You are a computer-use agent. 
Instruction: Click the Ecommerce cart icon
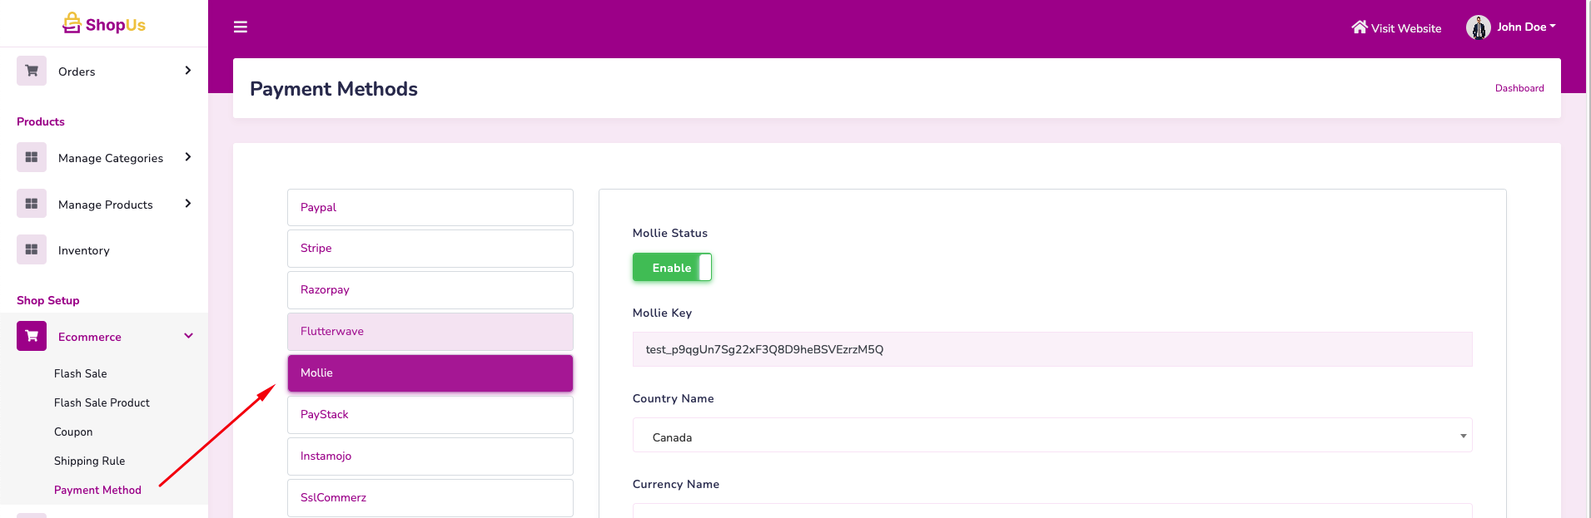pos(32,336)
